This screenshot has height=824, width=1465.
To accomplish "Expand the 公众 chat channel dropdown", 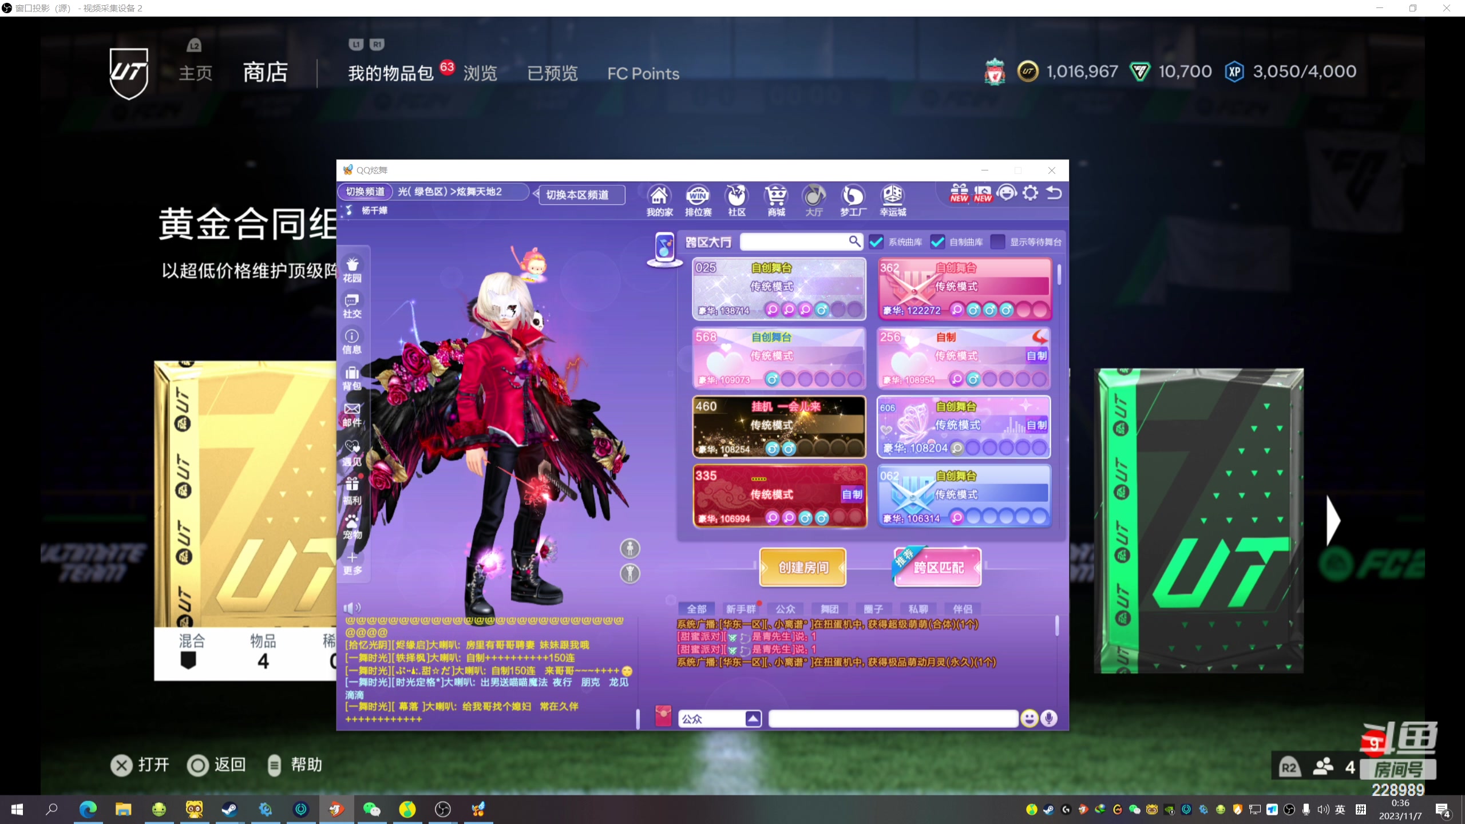I will (753, 719).
